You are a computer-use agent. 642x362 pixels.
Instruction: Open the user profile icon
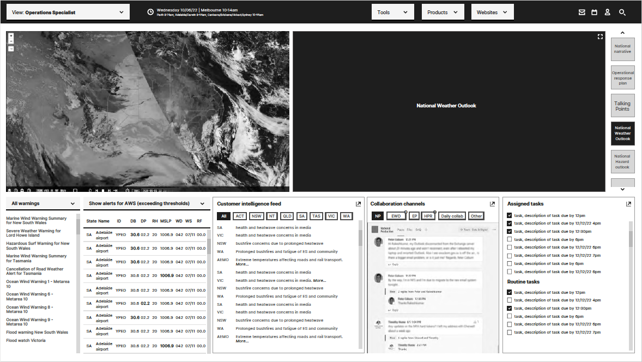(608, 13)
